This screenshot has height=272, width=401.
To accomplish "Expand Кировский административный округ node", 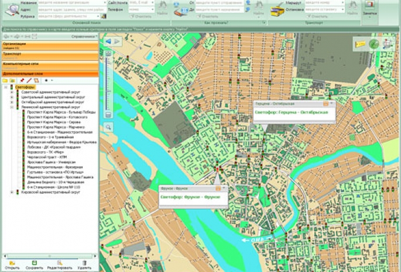I will [11, 192].
